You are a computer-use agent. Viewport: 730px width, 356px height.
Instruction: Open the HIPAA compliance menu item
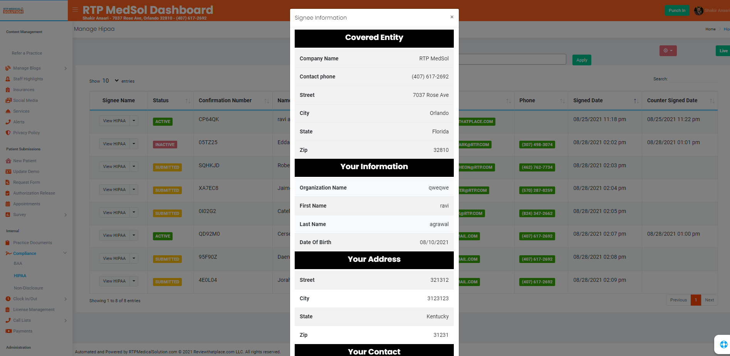point(20,276)
